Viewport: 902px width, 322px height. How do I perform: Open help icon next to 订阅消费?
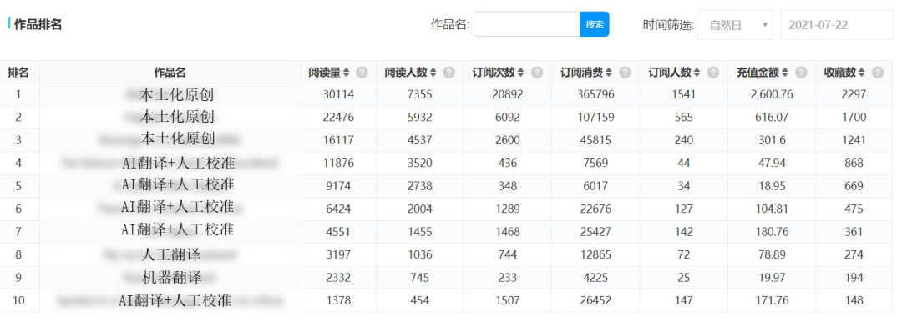tap(625, 73)
